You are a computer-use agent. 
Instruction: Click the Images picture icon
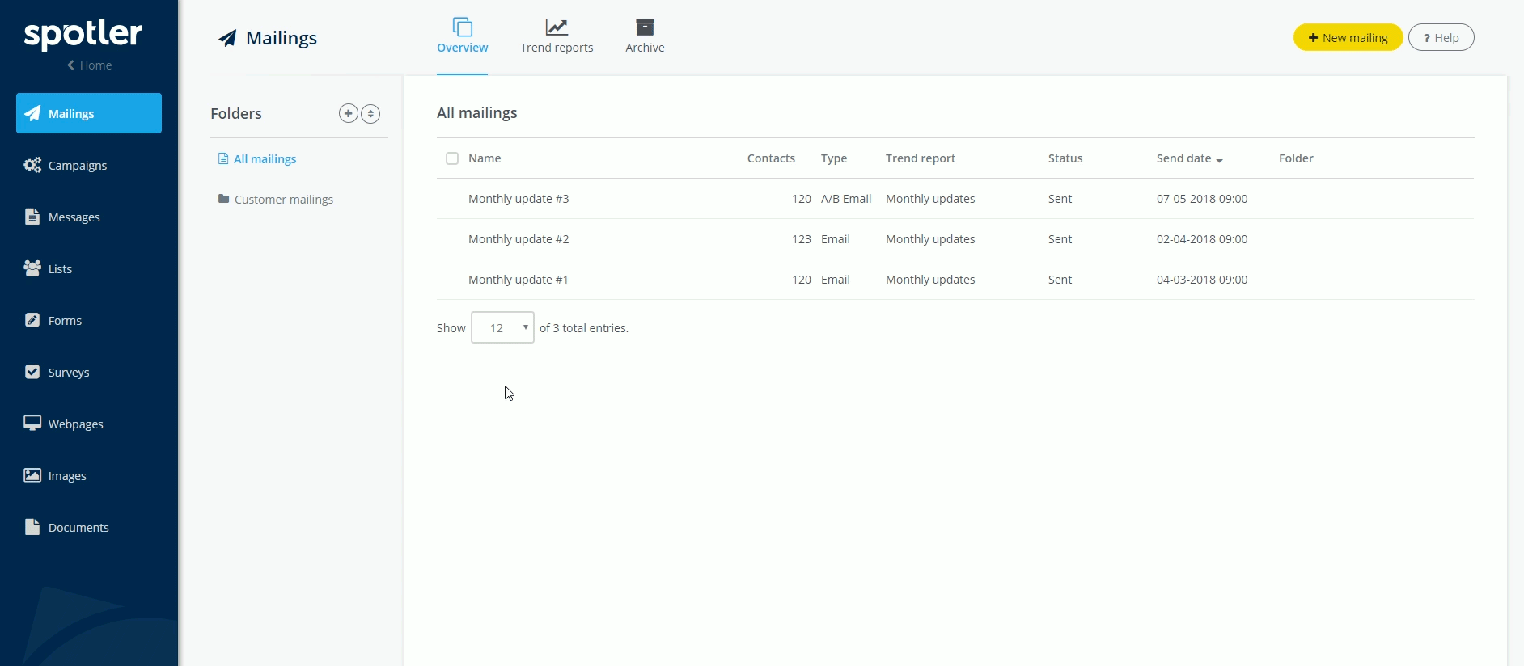click(x=32, y=475)
